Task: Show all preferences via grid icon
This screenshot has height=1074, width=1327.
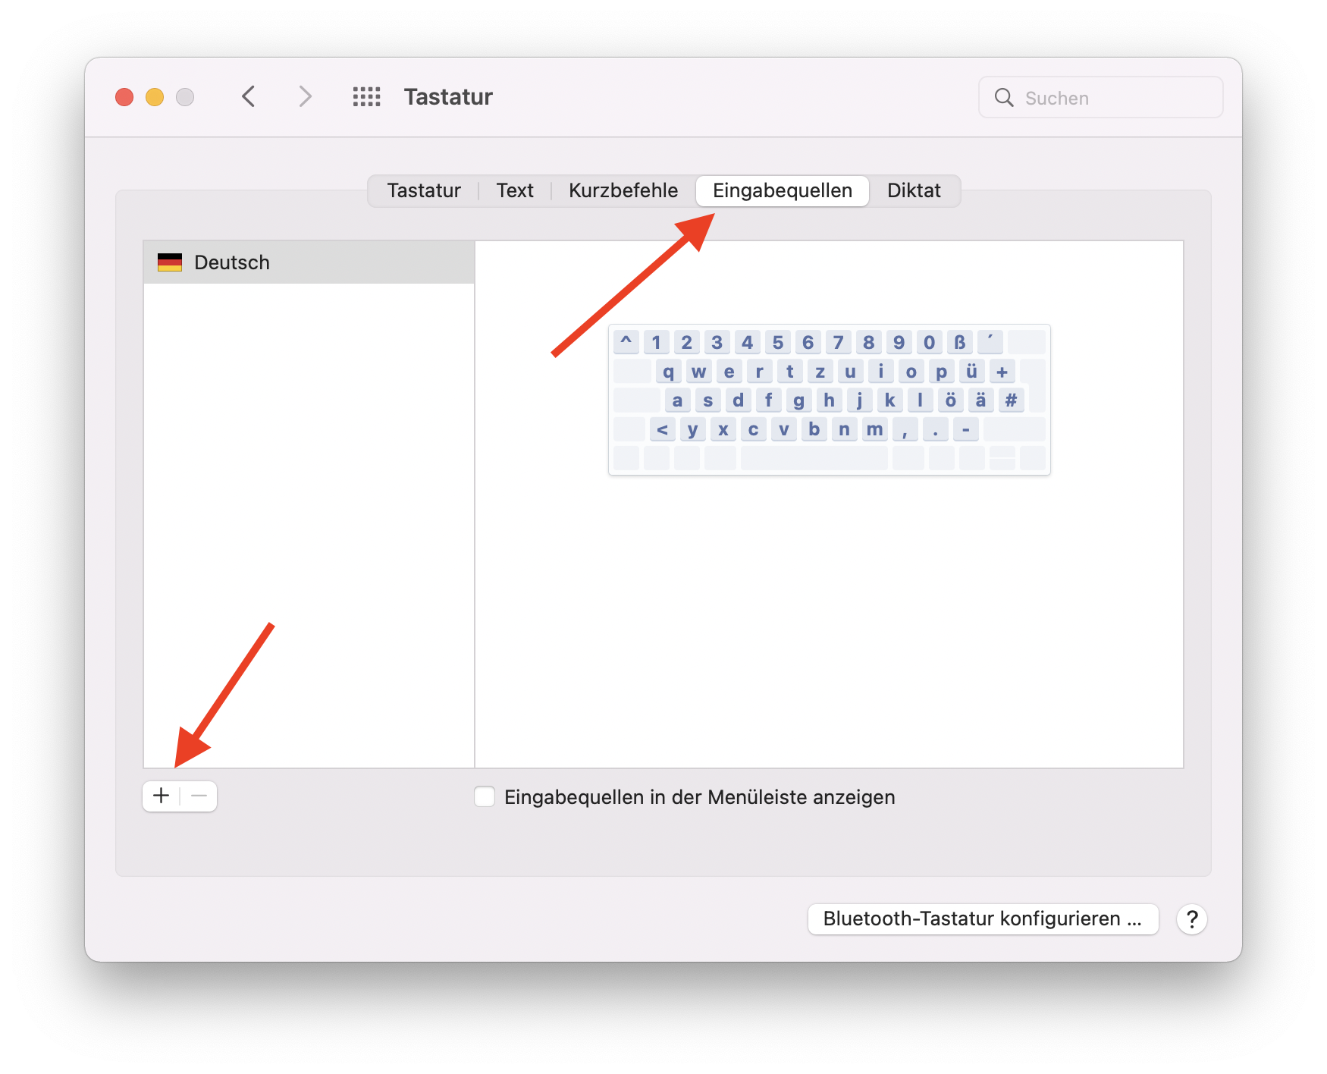Action: pos(367,96)
